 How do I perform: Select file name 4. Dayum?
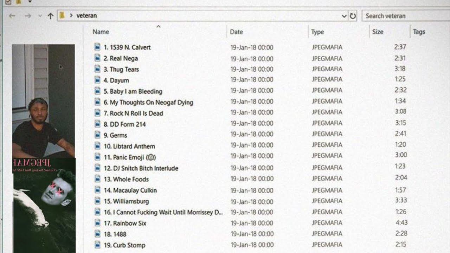(116, 80)
